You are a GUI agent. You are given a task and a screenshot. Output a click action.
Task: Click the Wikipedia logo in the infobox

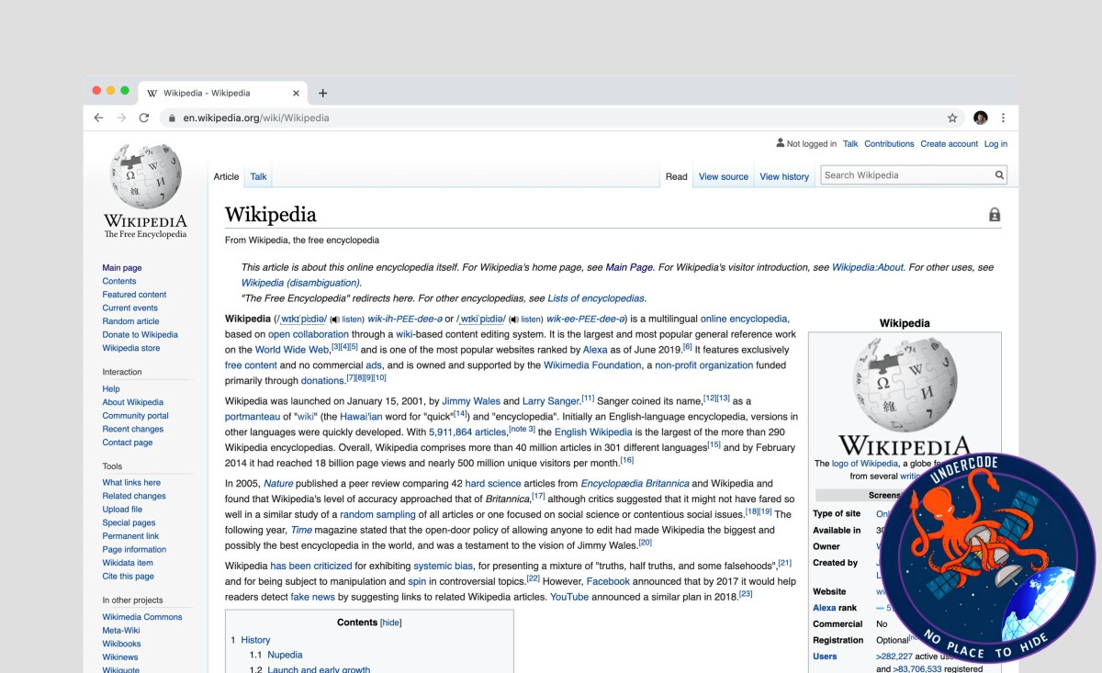(x=905, y=395)
